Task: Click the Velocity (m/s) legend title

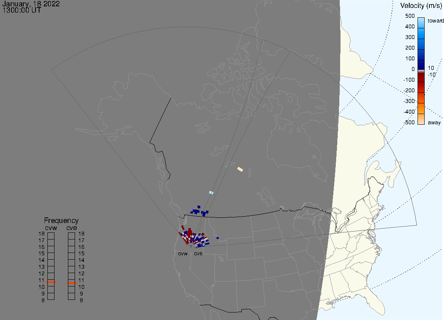Action: pos(421,6)
